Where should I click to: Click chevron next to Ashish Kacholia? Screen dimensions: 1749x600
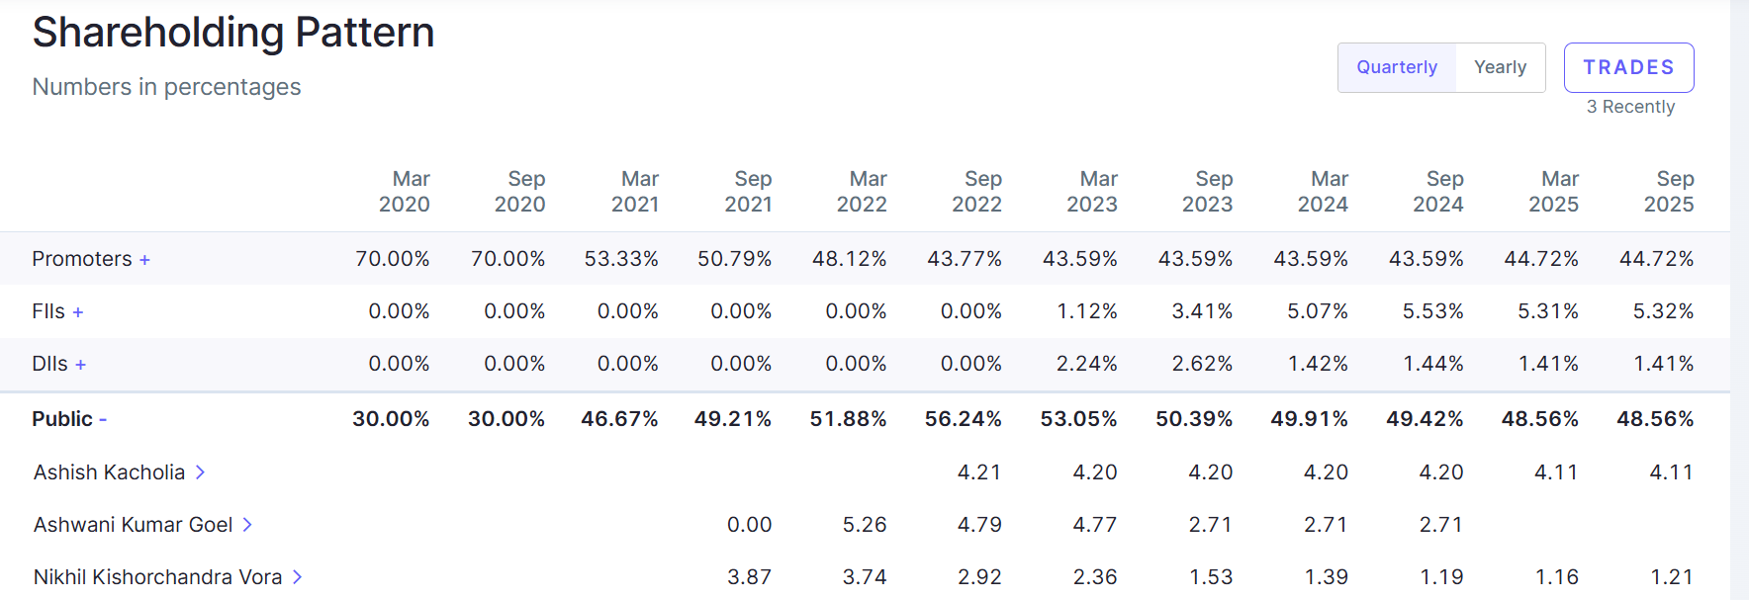point(200,472)
